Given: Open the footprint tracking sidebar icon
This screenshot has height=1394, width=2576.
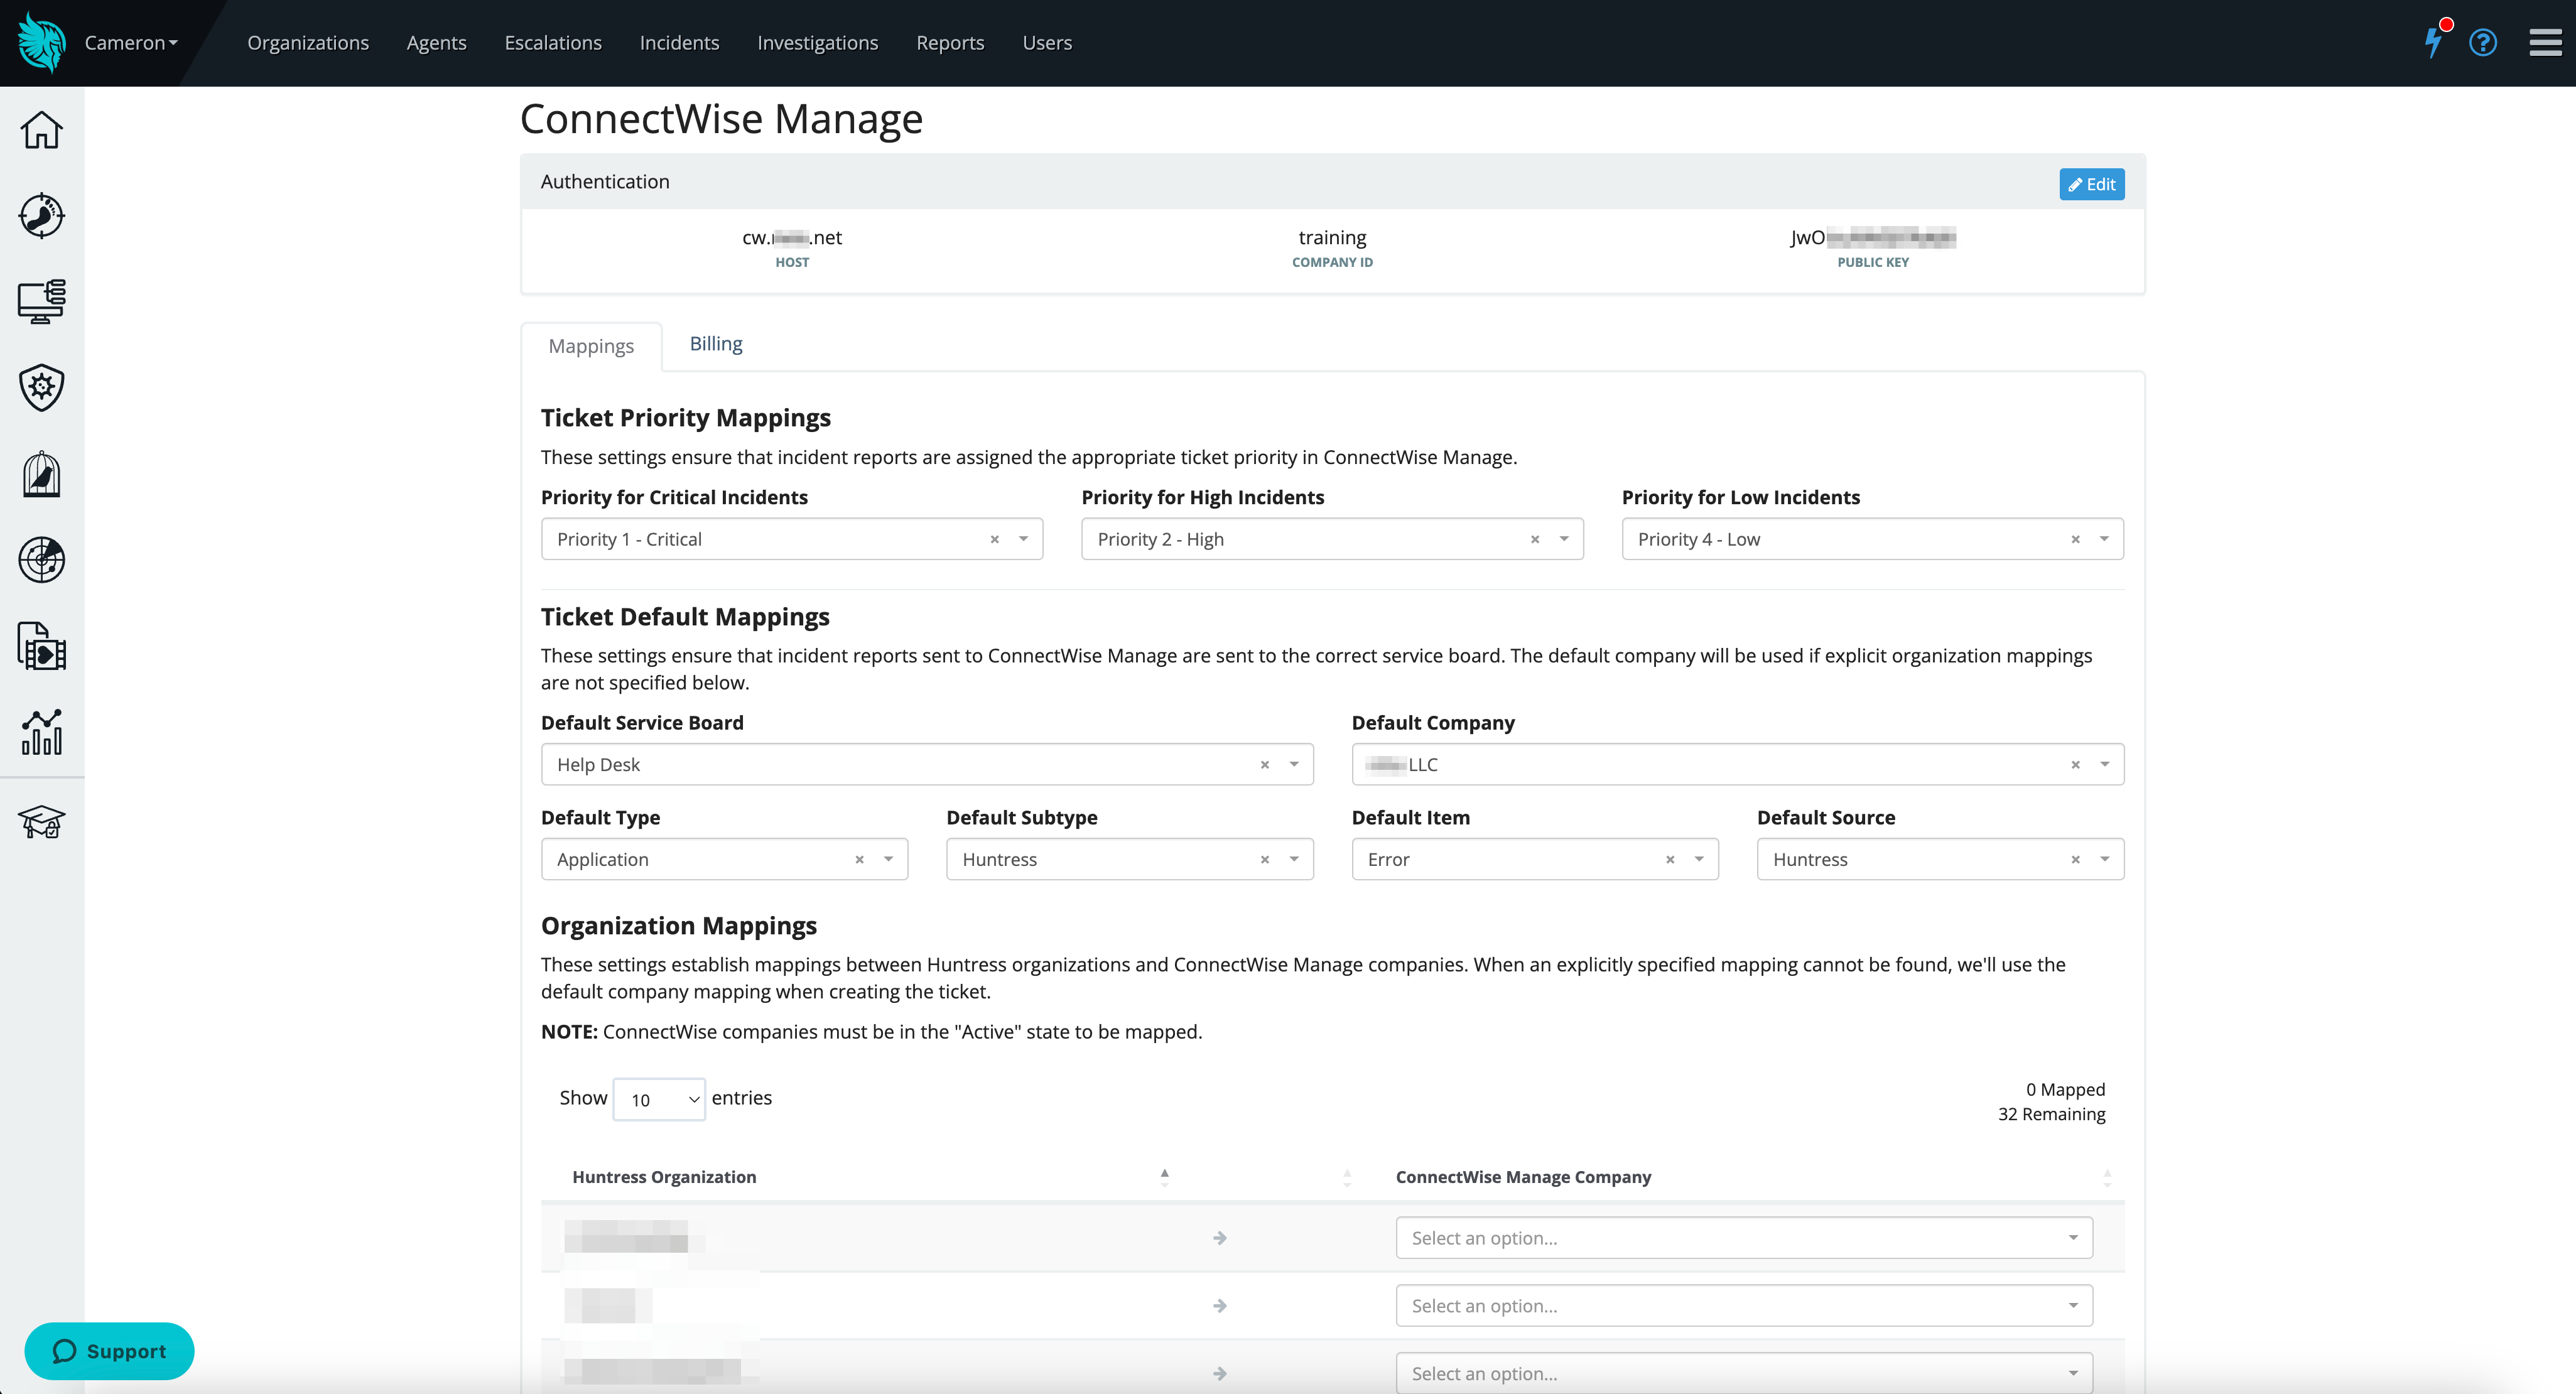Looking at the screenshot, I should (41, 215).
